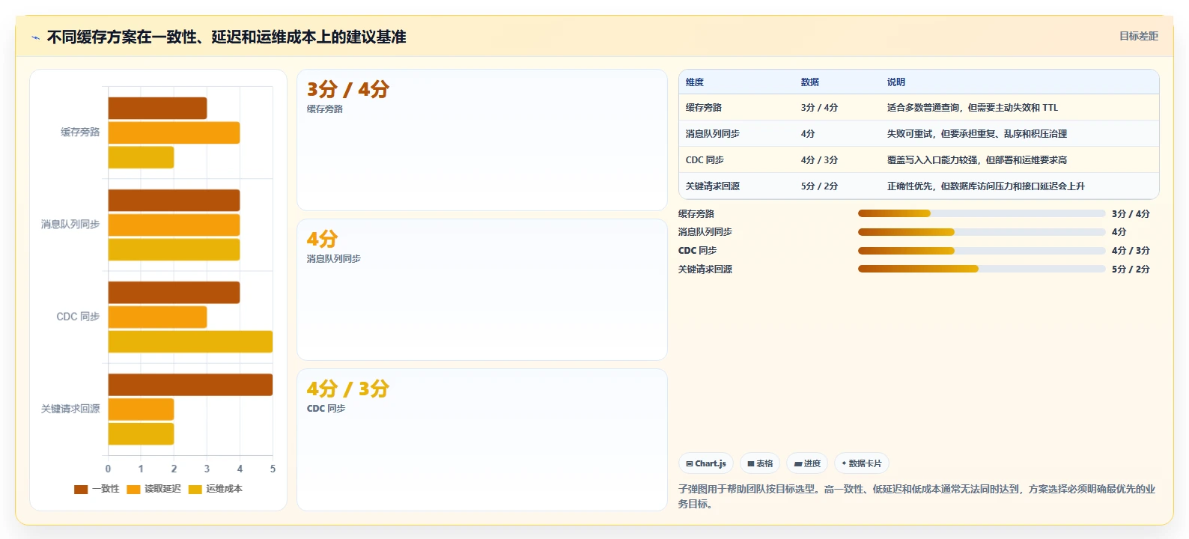Click the 消息队列同步 一致性 chart bar
This screenshot has width=1189, height=539.
174,201
